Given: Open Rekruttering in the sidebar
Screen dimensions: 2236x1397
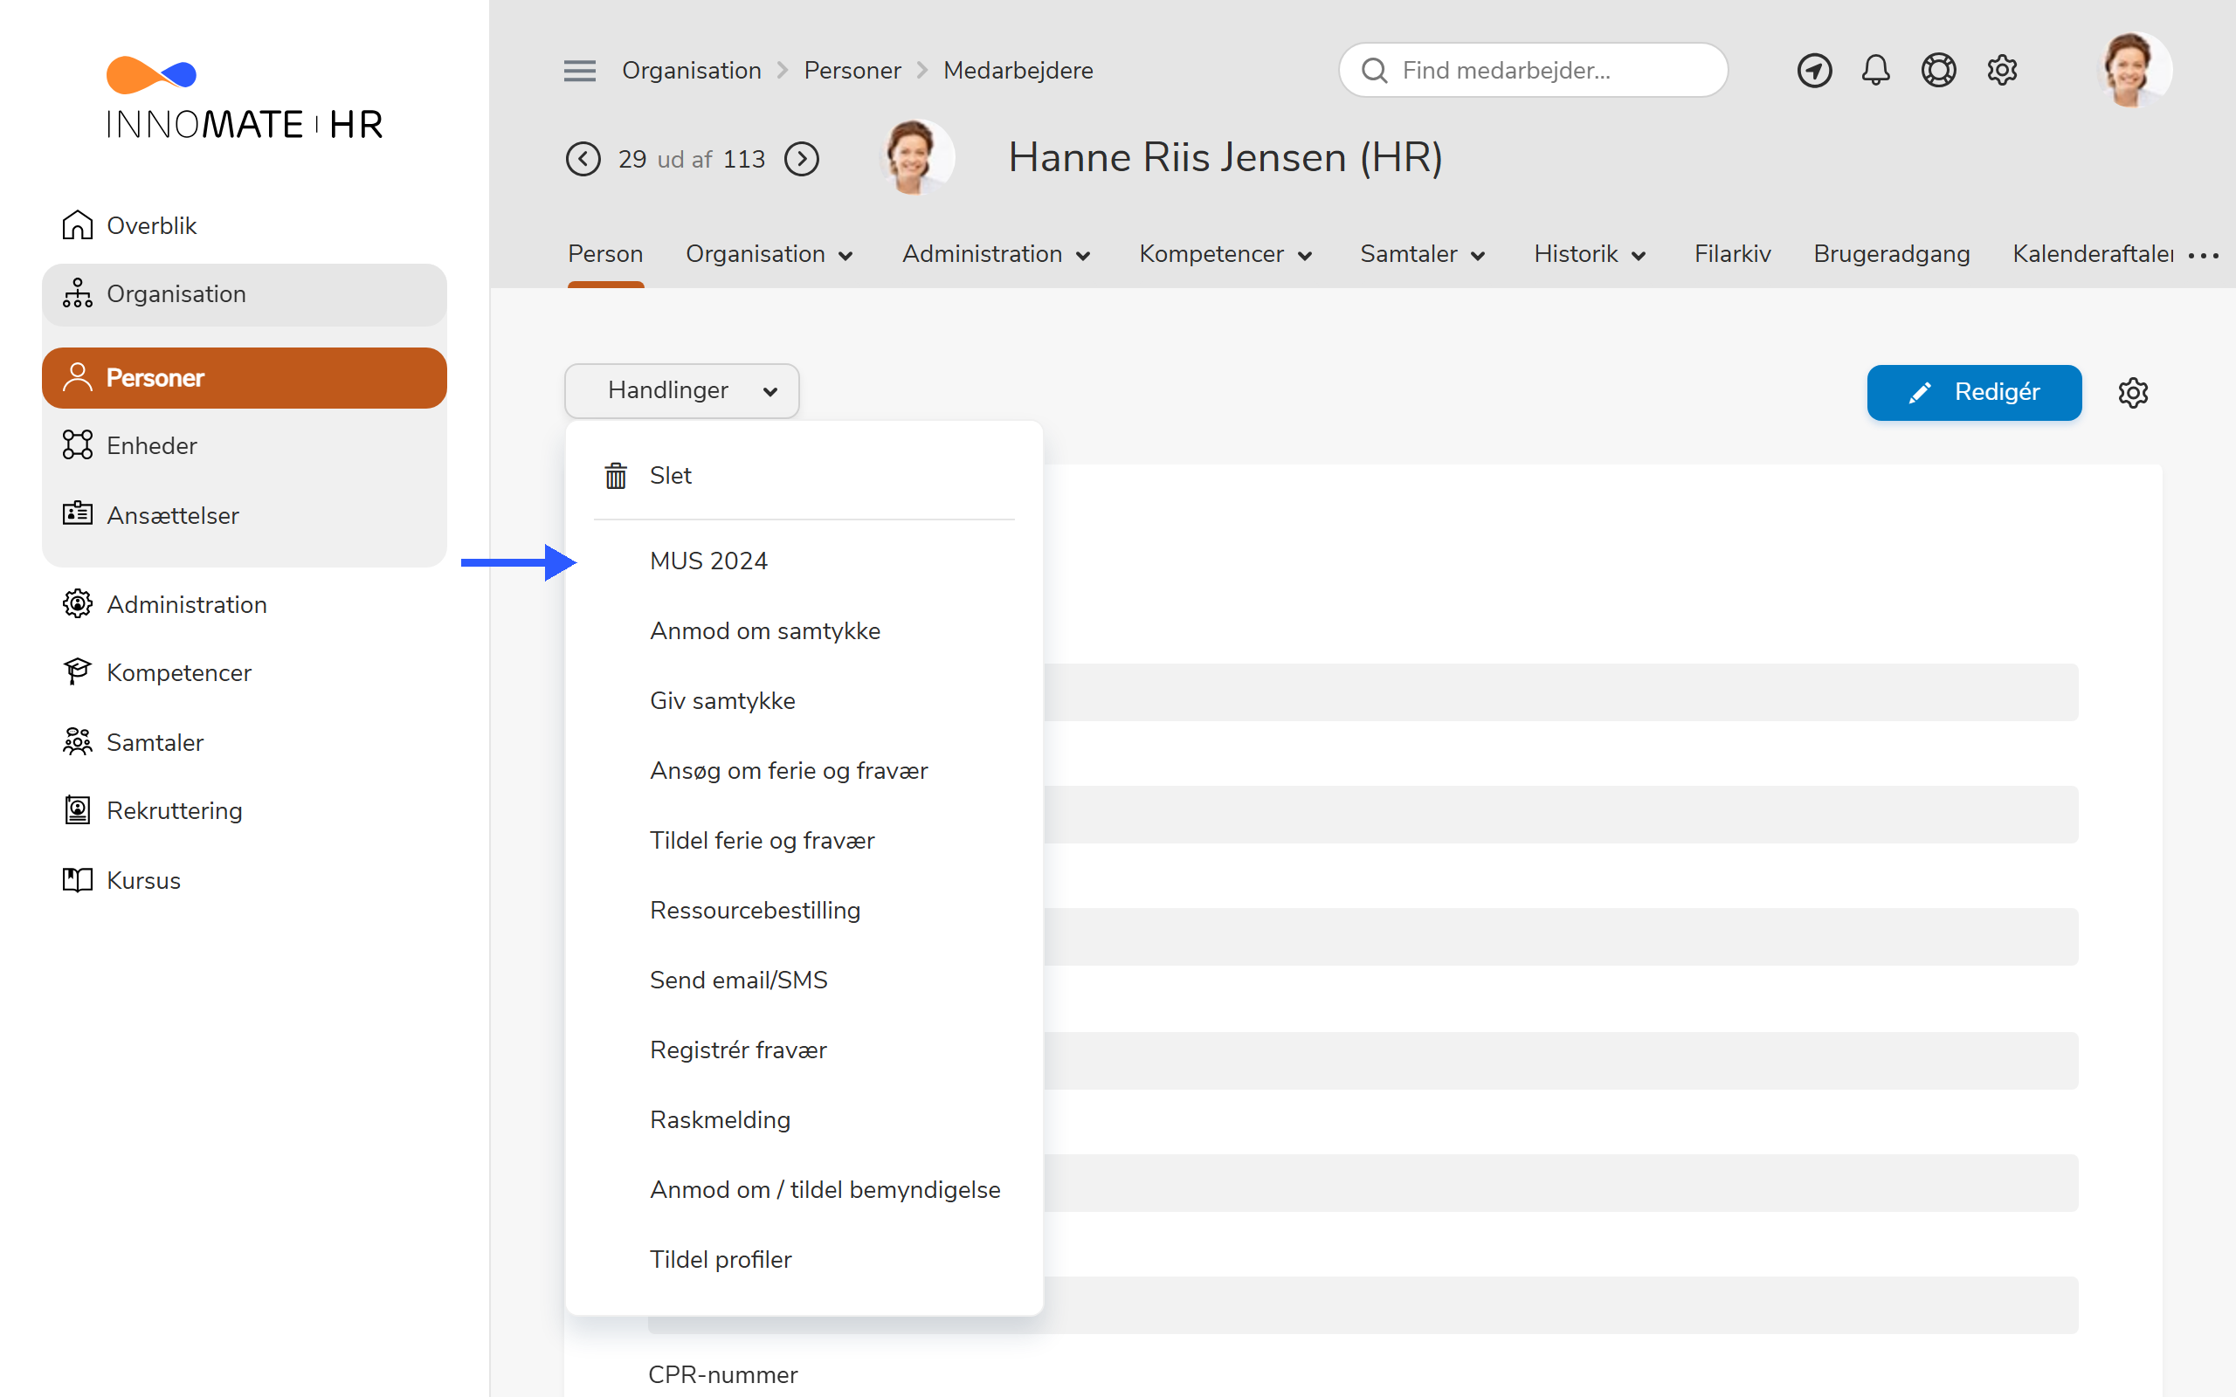Looking at the screenshot, I should point(174,810).
